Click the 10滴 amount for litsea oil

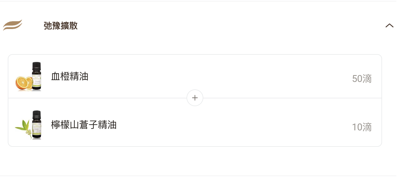(x=362, y=127)
